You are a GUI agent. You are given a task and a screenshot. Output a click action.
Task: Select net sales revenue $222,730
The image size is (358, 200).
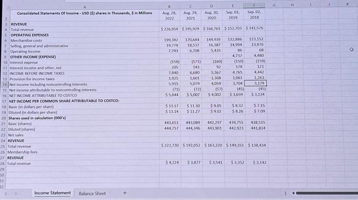[x=170, y=145]
